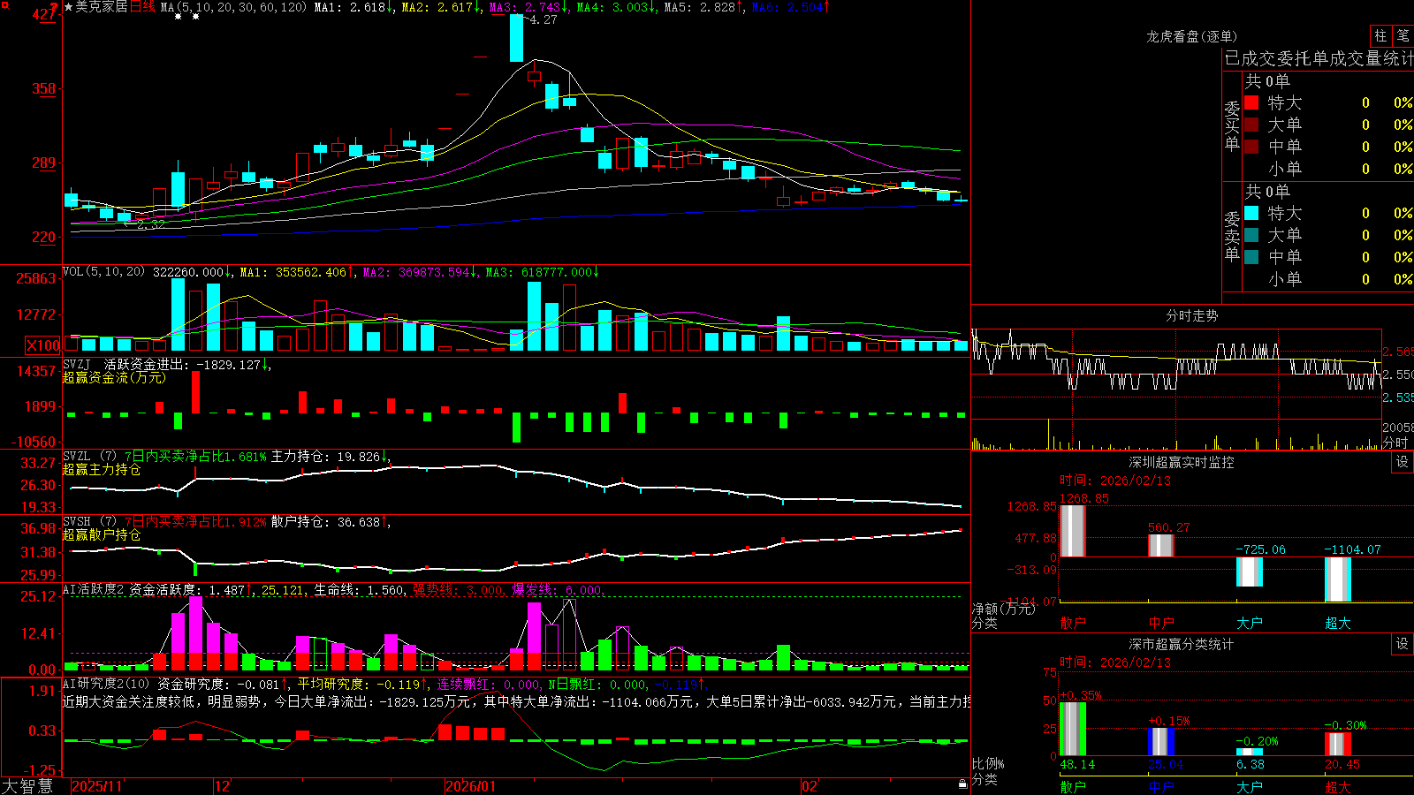
Task: Click the 超赢主力持仓 label
Action: [102, 469]
